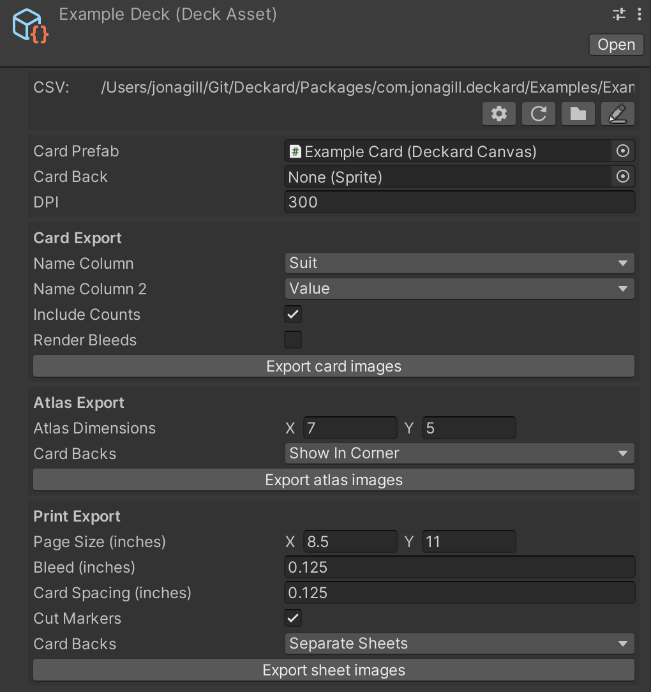The image size is (651, 692).
Task: Open the CSV settings gear icon
Action: point(498,114)
